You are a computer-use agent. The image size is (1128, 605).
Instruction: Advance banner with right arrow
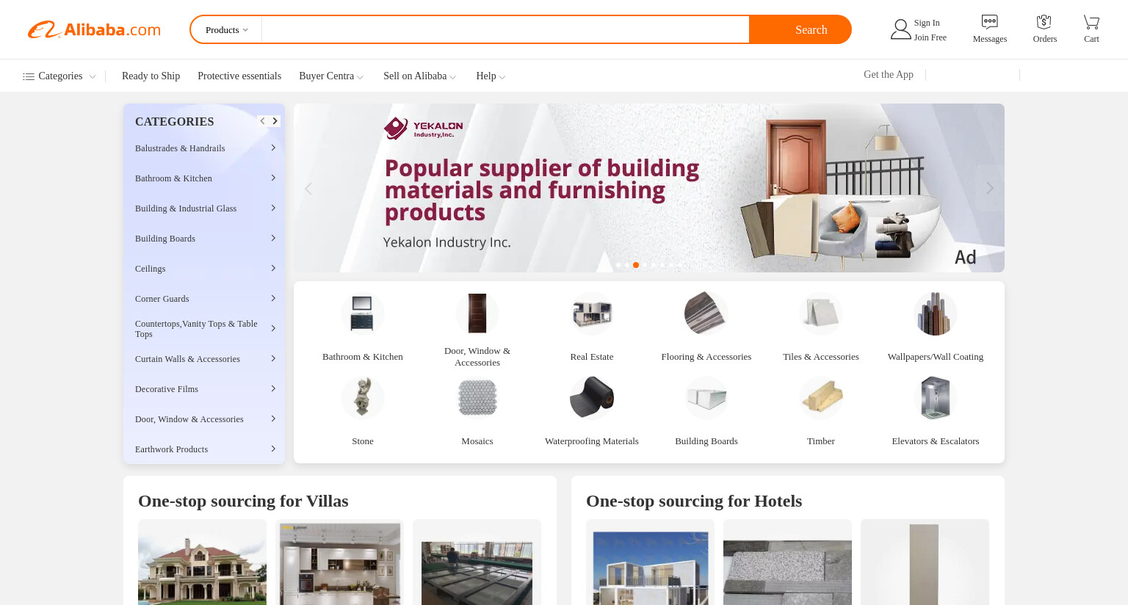[989, 188]
